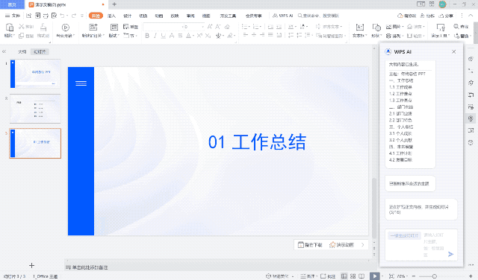This screenshot has width=478, height=280.
Task: Collapse the slide thumbnail pane chevron
Action: tap(4, 51)
